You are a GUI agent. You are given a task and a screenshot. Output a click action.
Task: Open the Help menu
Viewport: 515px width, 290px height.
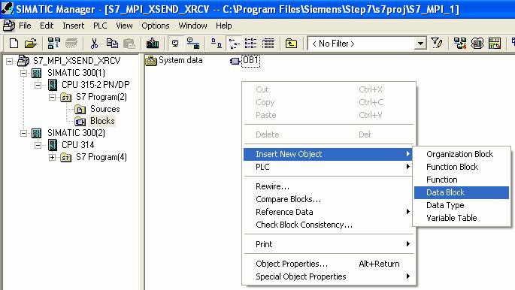click(x=224, y=26)
